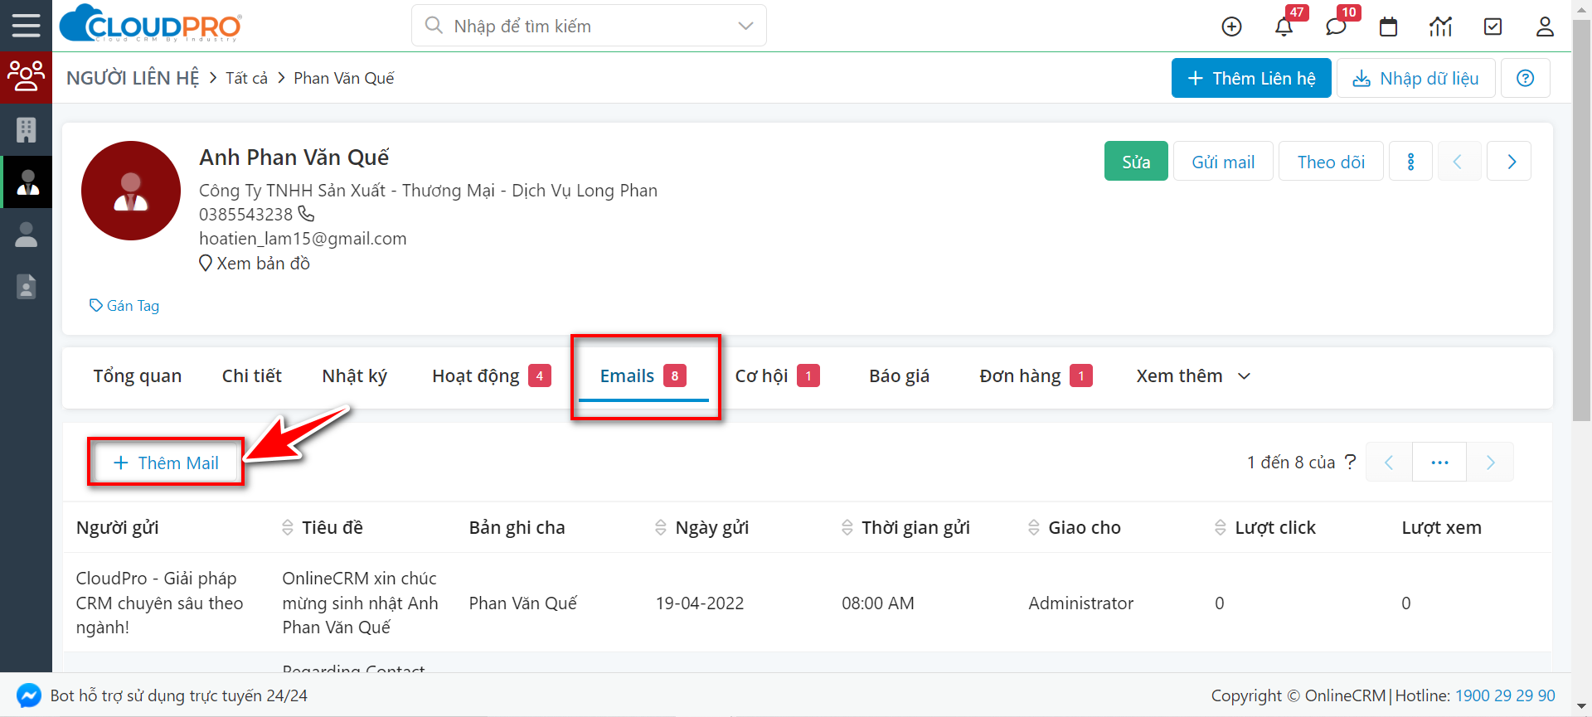Select the contacts group module icon
The width and height of the screenshot is (1592, 717).
[26, 77]
